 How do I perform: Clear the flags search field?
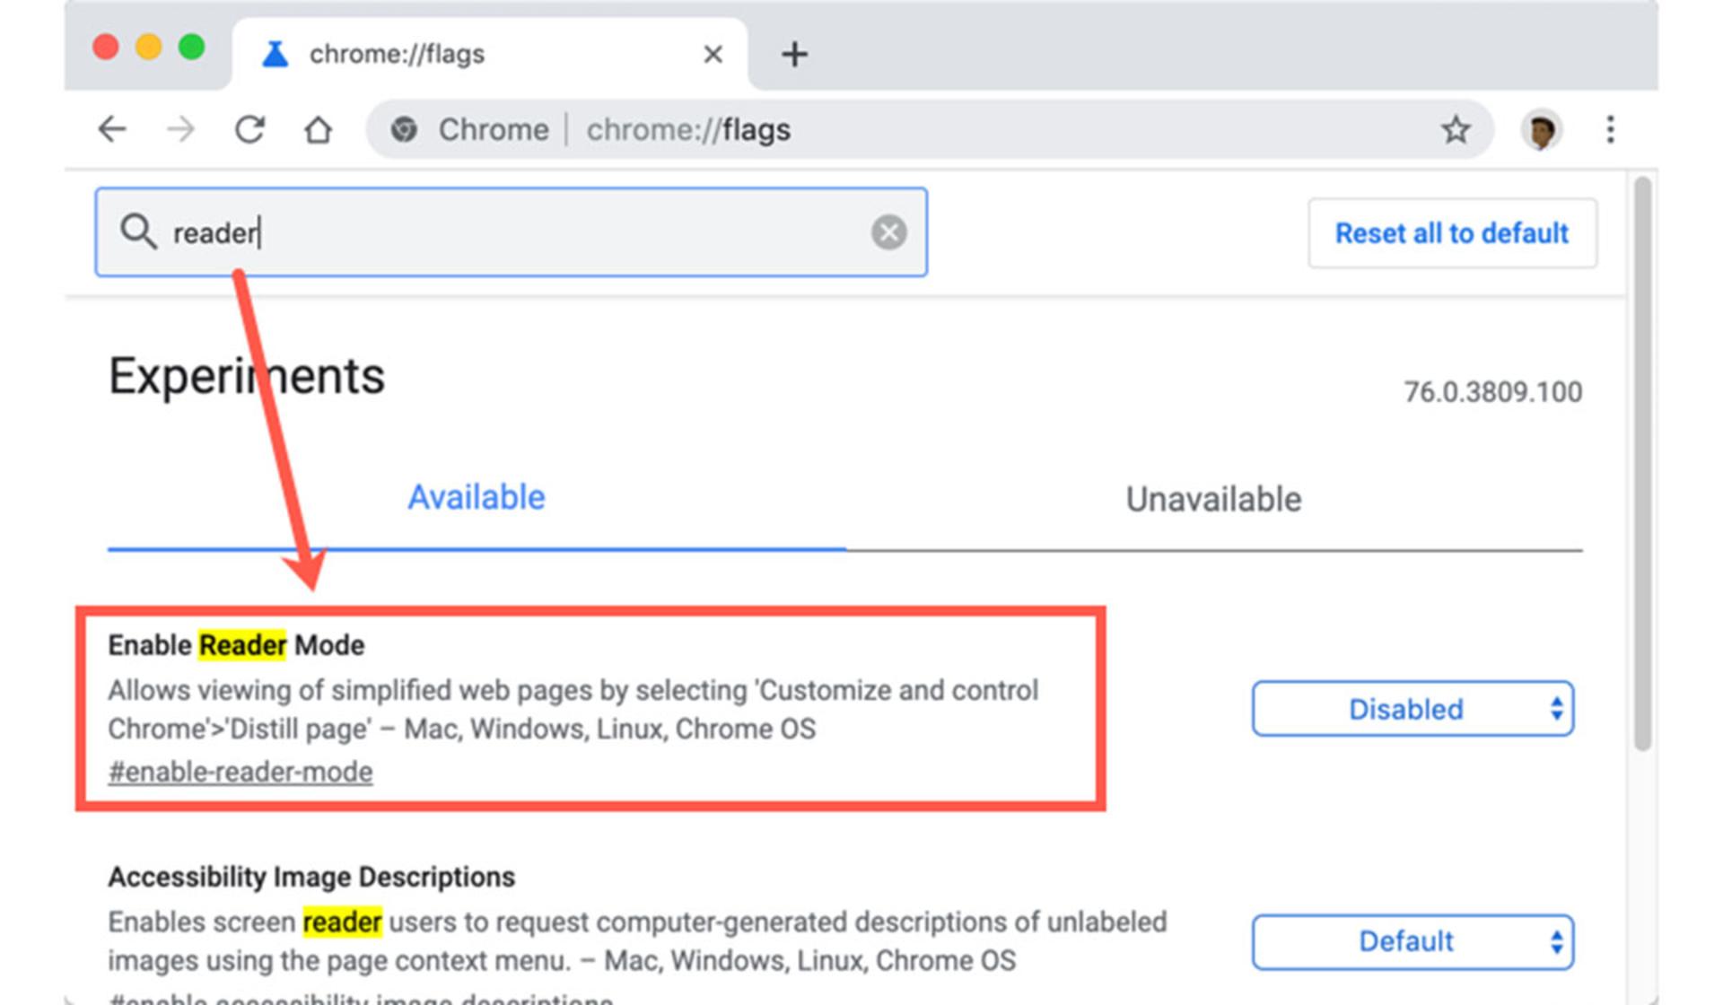coord(888,232)
